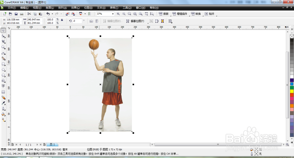Cut the selected object

(x=29, y=14)
